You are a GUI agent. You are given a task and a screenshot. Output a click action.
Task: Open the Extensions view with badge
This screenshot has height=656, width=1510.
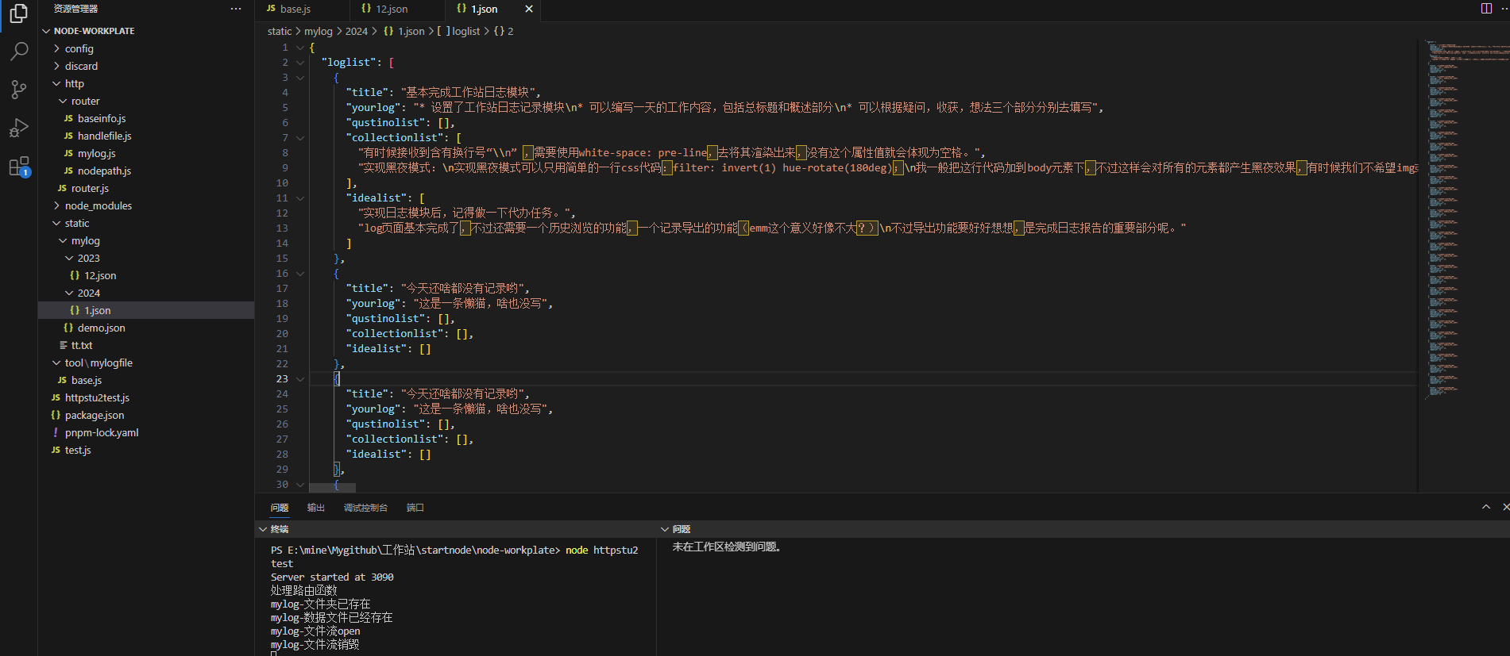[x=18, y=167]
